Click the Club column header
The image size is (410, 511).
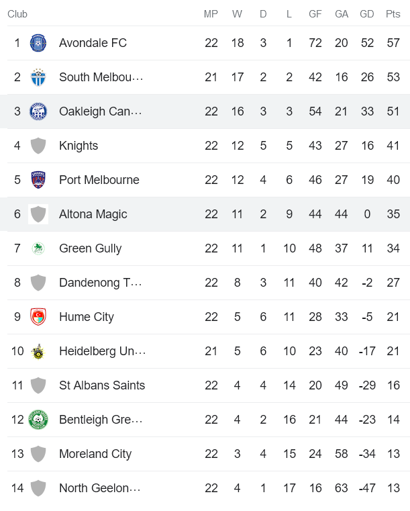pyautogui.click(x=17, y=14)
